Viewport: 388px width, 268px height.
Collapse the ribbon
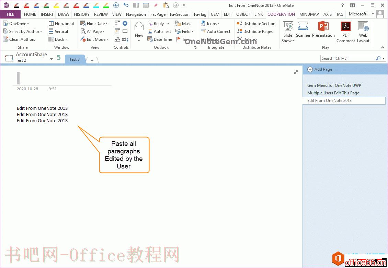(383, 47)
